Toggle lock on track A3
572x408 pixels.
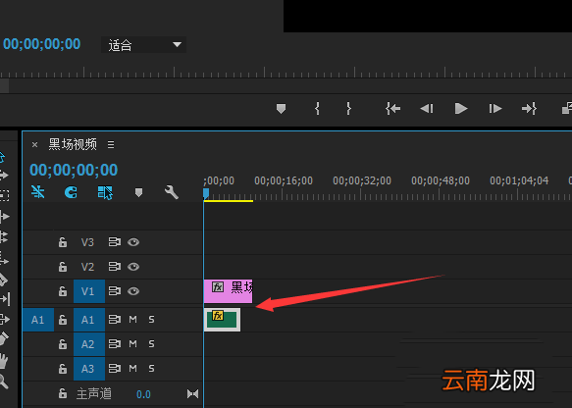(x=63, y=369)
